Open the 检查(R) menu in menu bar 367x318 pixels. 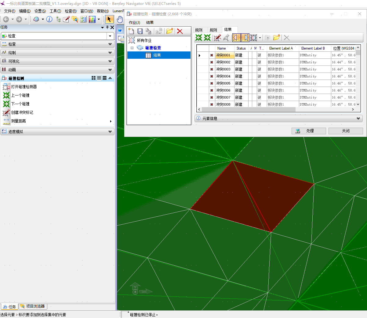pyautogui.click(x=71, y=11)
